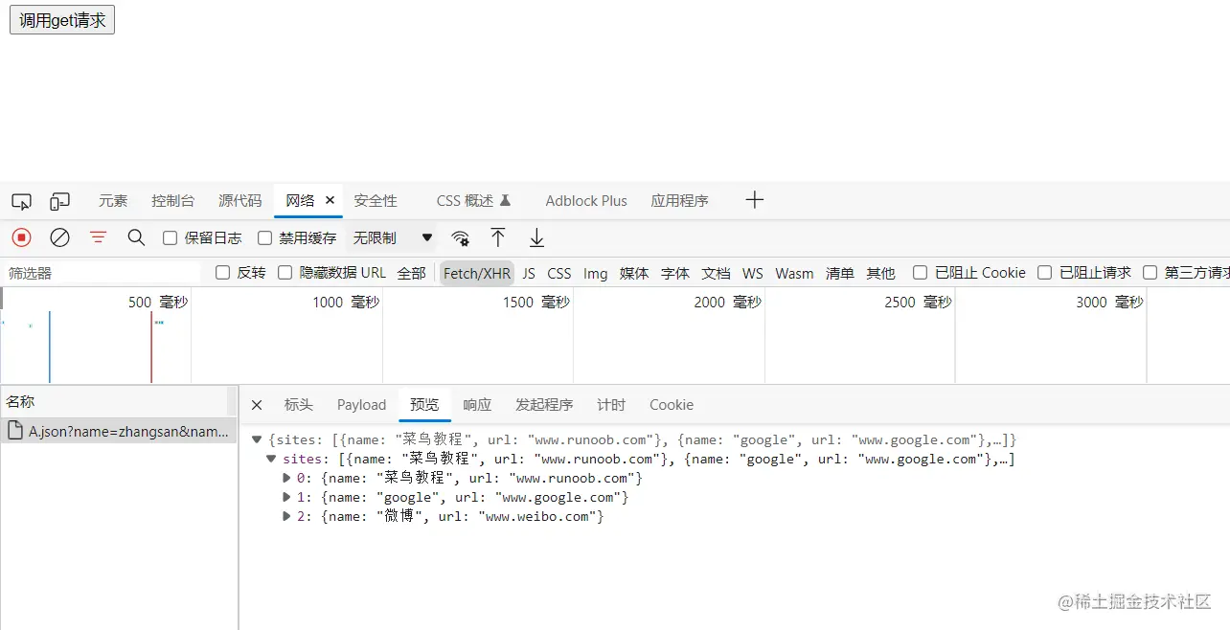The width and height of the screenshot is (1230, 630).
Task: Enable 禁用缓存 checkbox
Action: pos(265,237)
